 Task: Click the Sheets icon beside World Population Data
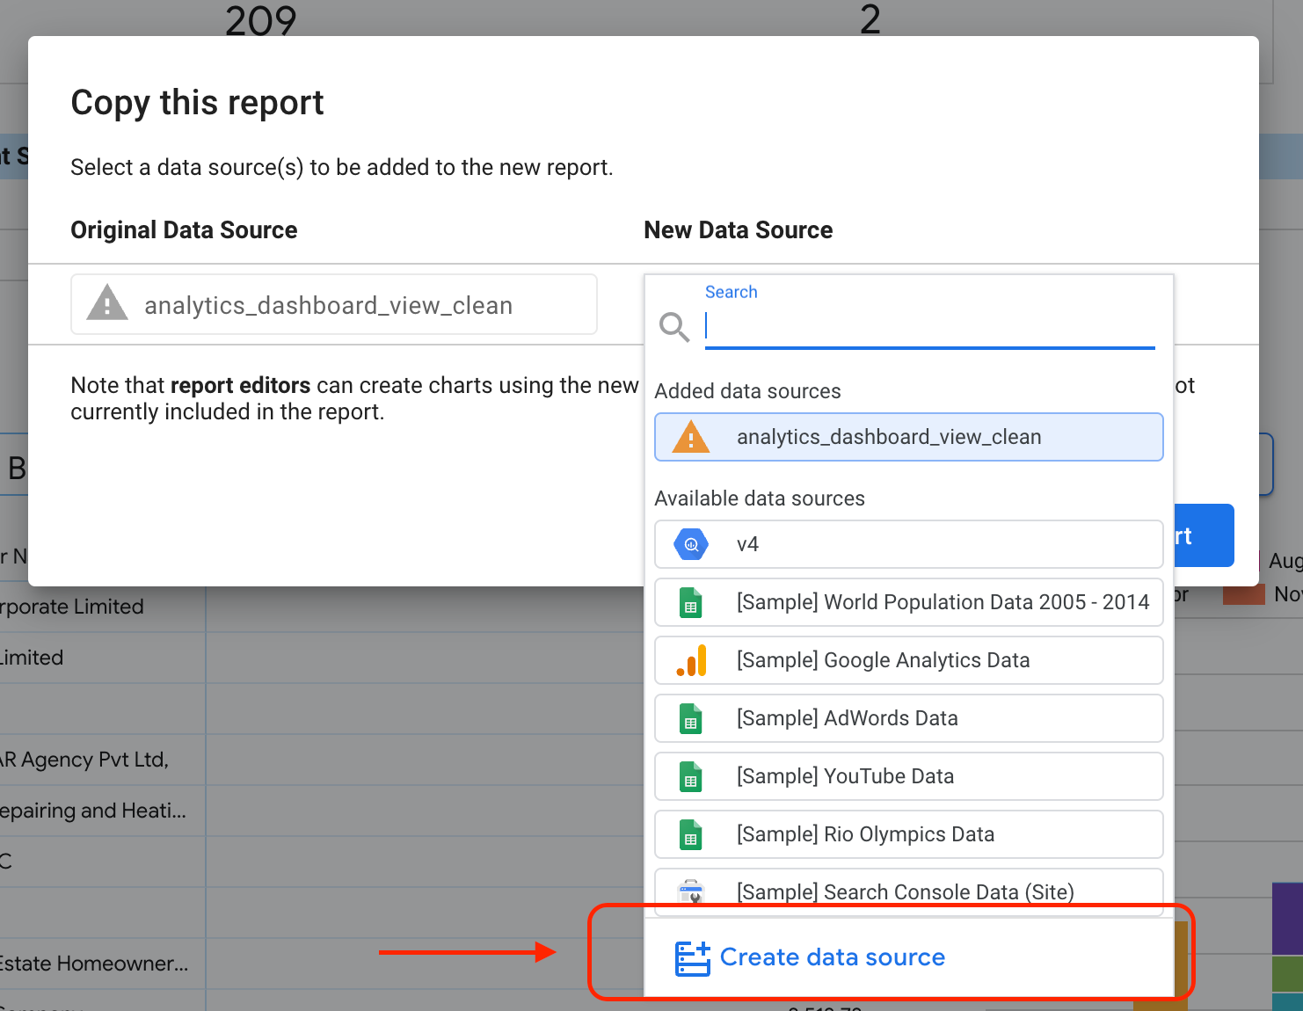pyautogui.click(x=691, y=602)
